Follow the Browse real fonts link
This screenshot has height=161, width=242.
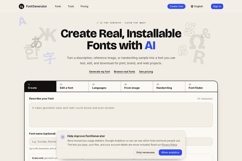[124, 72]
